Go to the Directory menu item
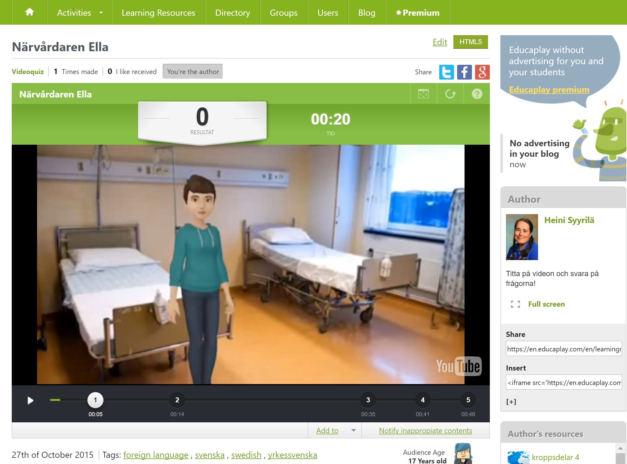Viewport: 627px width, 464px height. point(233,13)
